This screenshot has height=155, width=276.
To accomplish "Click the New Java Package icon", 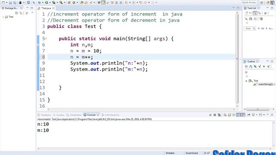I will click(x=69, y=3).
